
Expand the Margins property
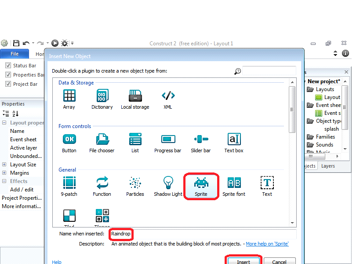(4, 173)
